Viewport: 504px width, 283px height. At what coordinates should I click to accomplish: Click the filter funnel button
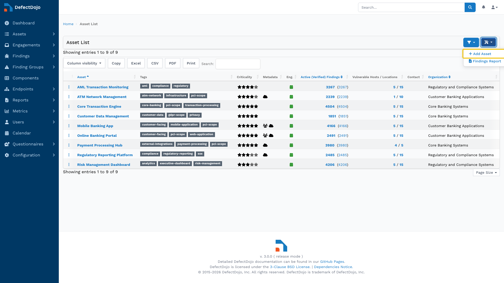tap(471, 42)
